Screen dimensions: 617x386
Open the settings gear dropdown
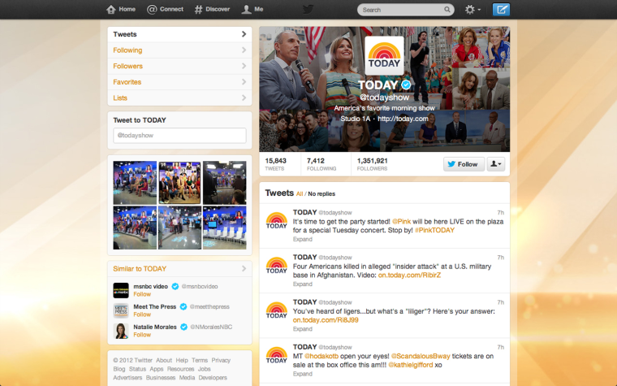(x=472, y=10)
